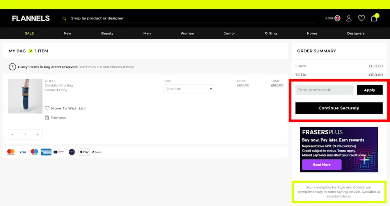390x206 pixels.
Task: Click the trash icon to remove item
Action: (47, 118)
